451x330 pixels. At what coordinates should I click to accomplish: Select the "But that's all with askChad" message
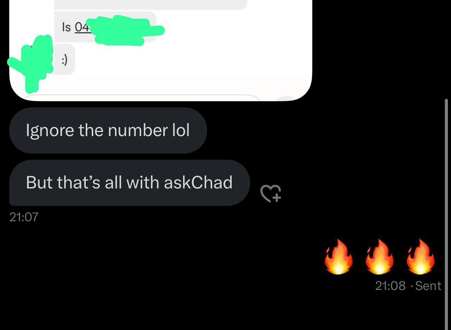129,183
